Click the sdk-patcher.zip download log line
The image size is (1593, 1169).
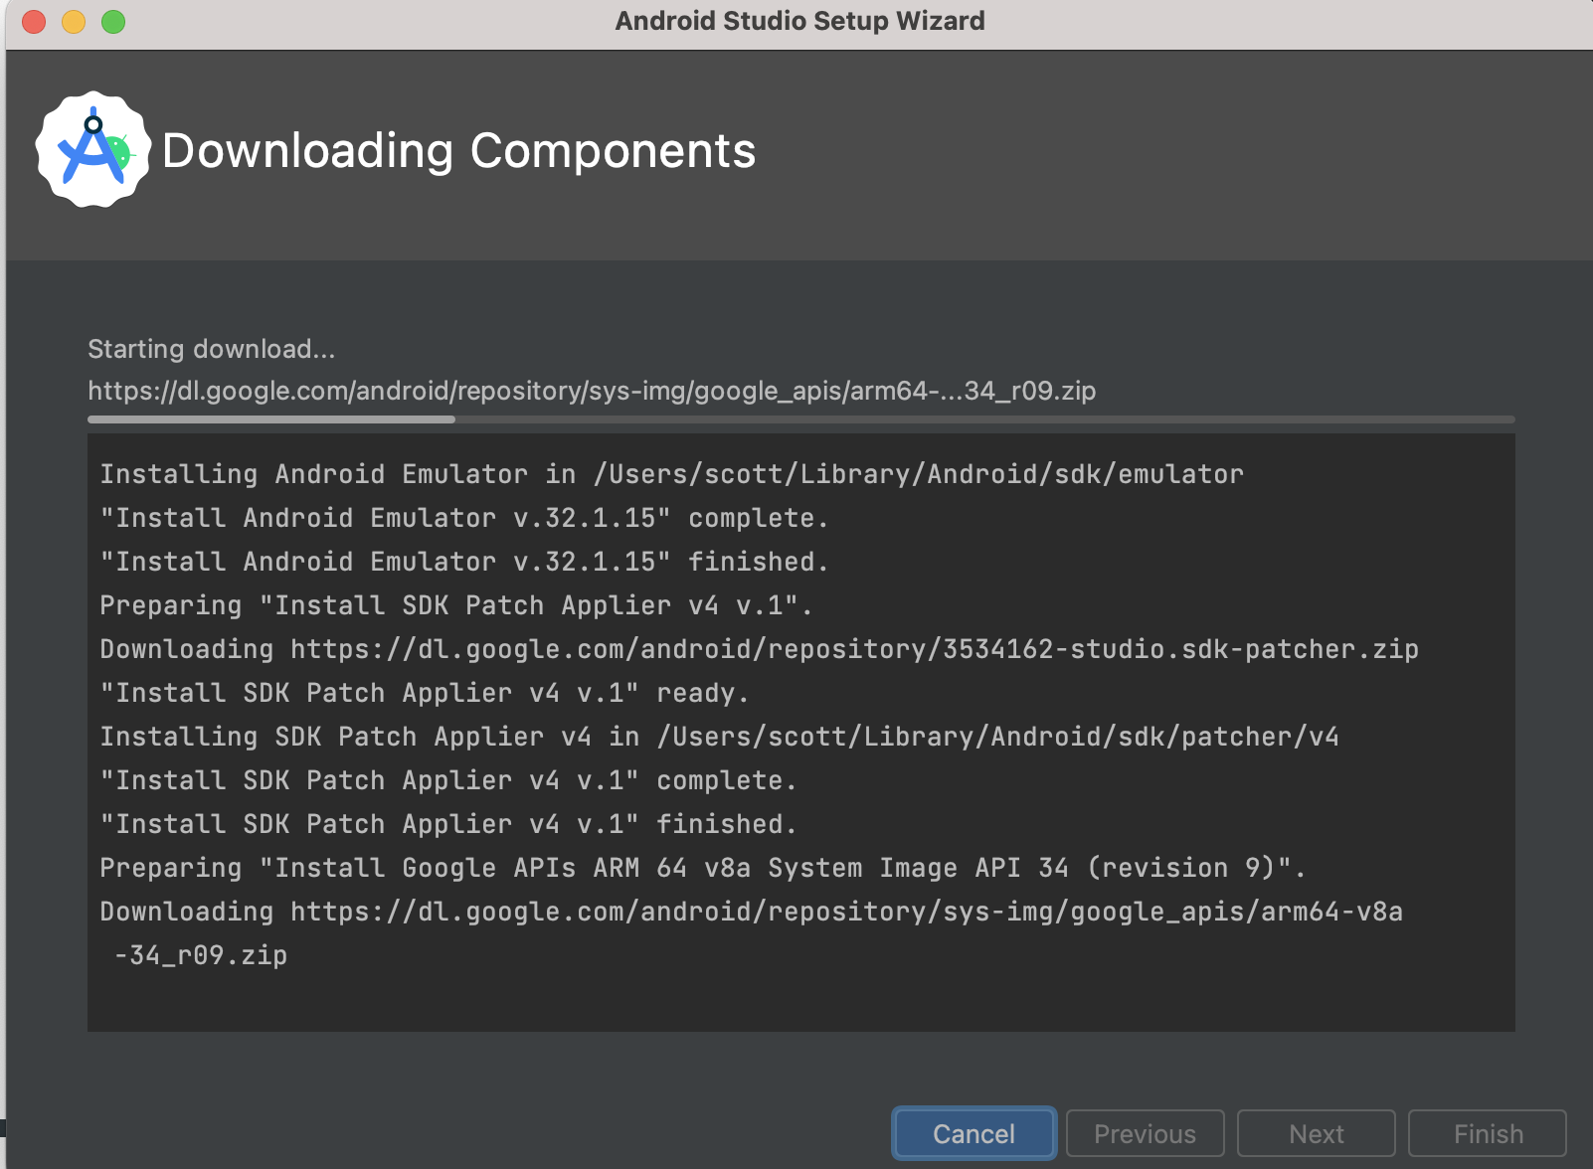[760, 649]
